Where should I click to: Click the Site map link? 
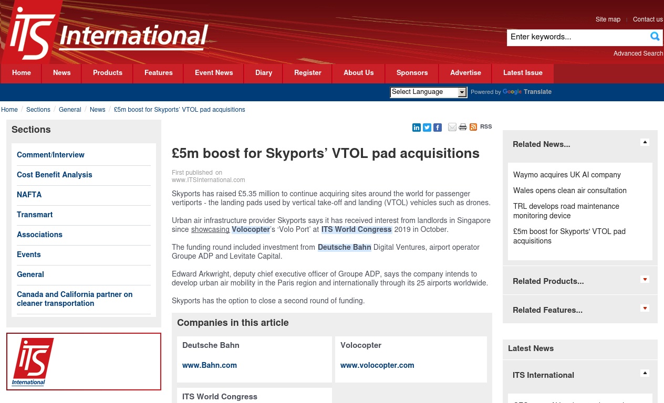coord(608,19)
